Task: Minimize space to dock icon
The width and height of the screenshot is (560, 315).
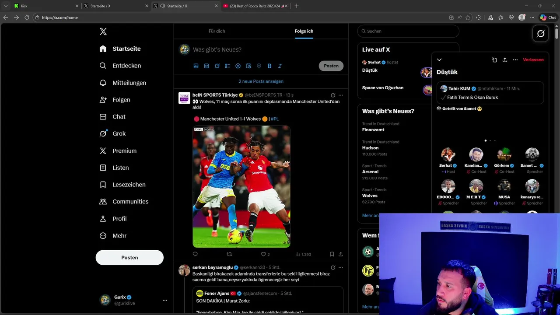Action: tap(494, 60)
